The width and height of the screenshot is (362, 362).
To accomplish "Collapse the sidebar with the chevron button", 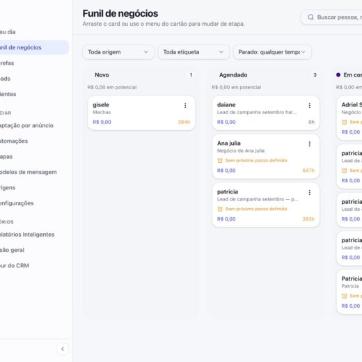I will (63, 349).
